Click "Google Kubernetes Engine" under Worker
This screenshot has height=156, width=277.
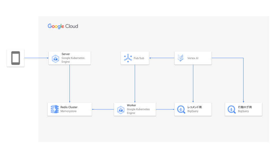(x=138, y=111)
